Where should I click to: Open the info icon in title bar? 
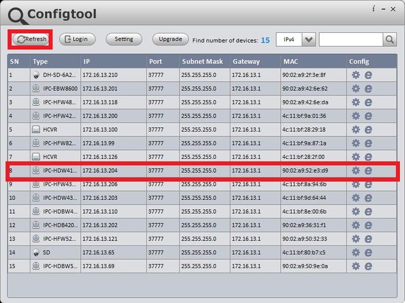pos(373,9)
